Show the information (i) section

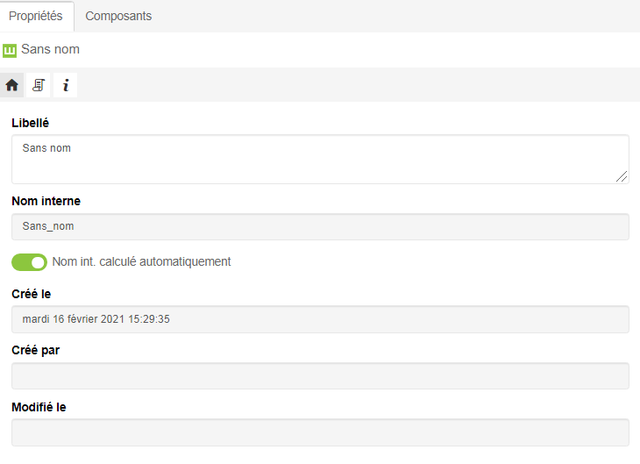pyautogui.click(x=65, y=85)
